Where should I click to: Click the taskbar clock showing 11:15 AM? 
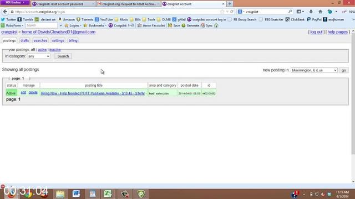pos(342,194)
